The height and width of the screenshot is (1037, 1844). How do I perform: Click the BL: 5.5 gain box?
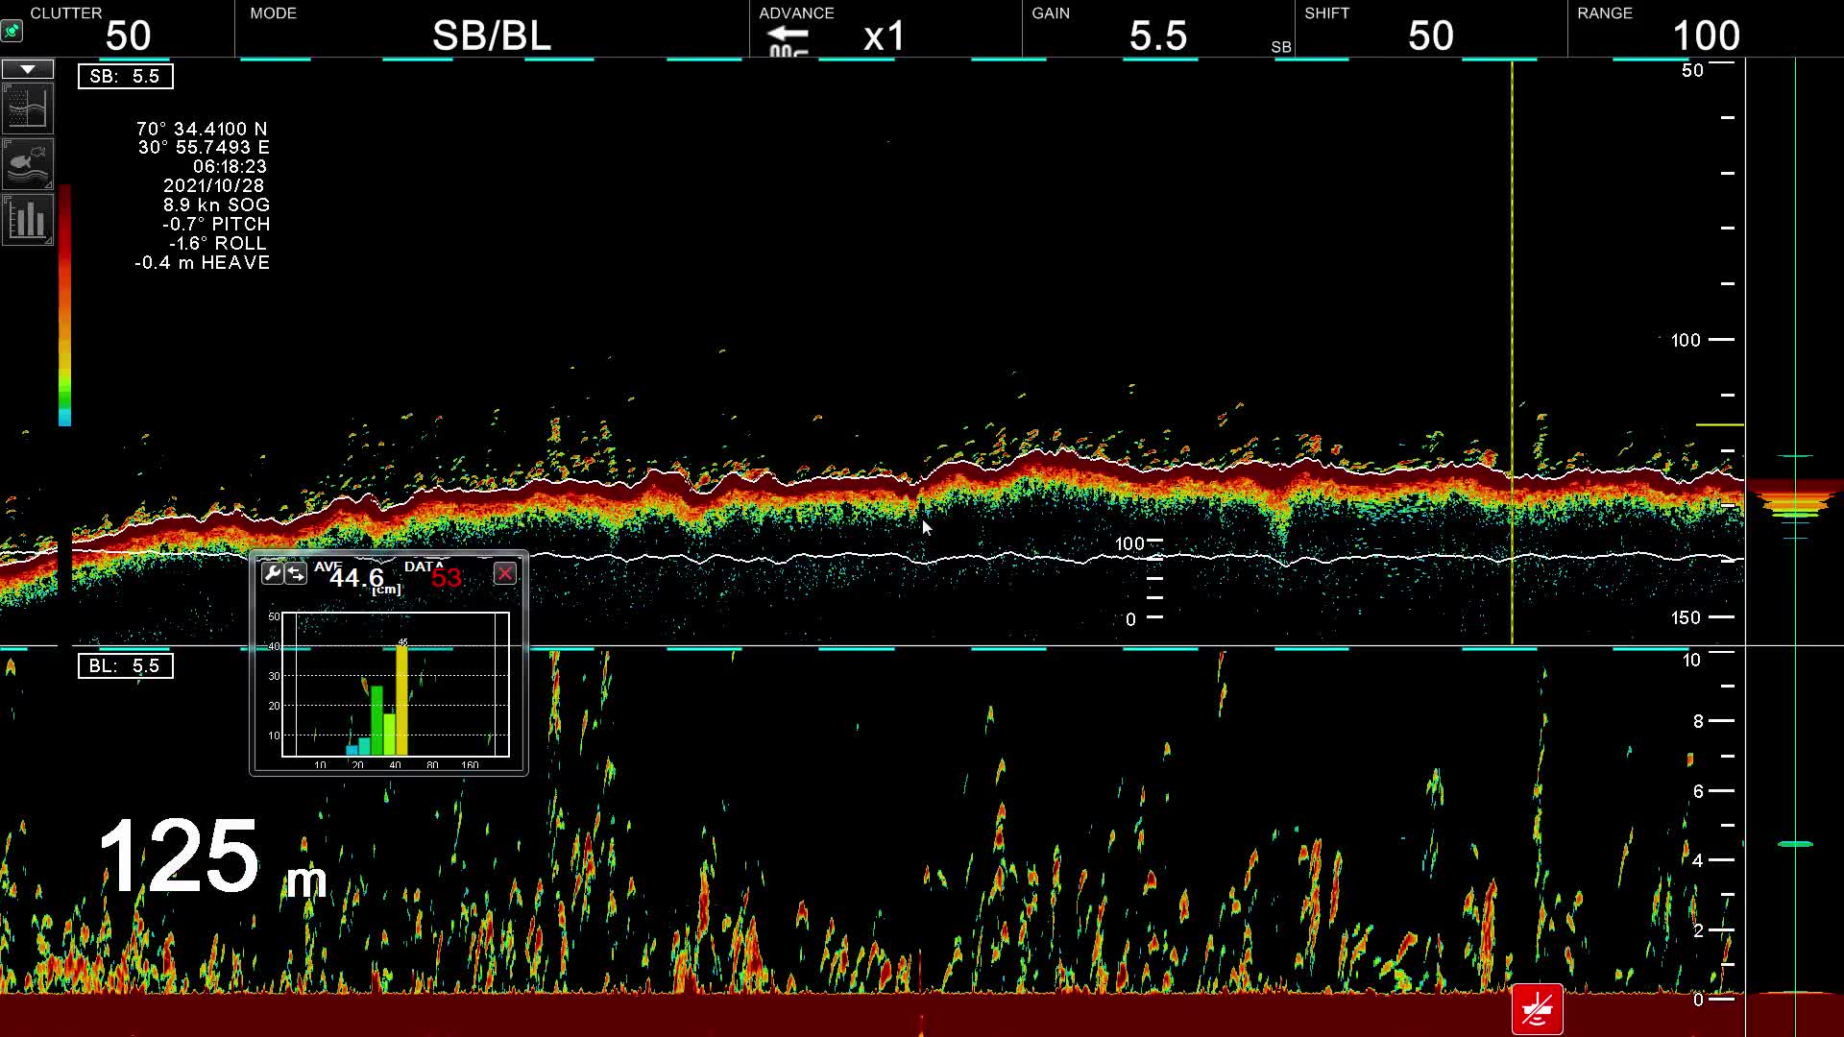pyautogui.click(x=126, y=666)
